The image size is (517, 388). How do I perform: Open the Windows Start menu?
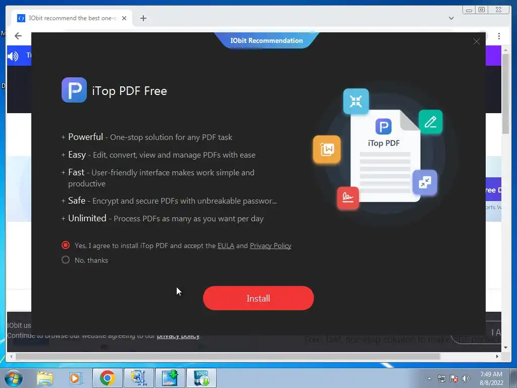14,378
